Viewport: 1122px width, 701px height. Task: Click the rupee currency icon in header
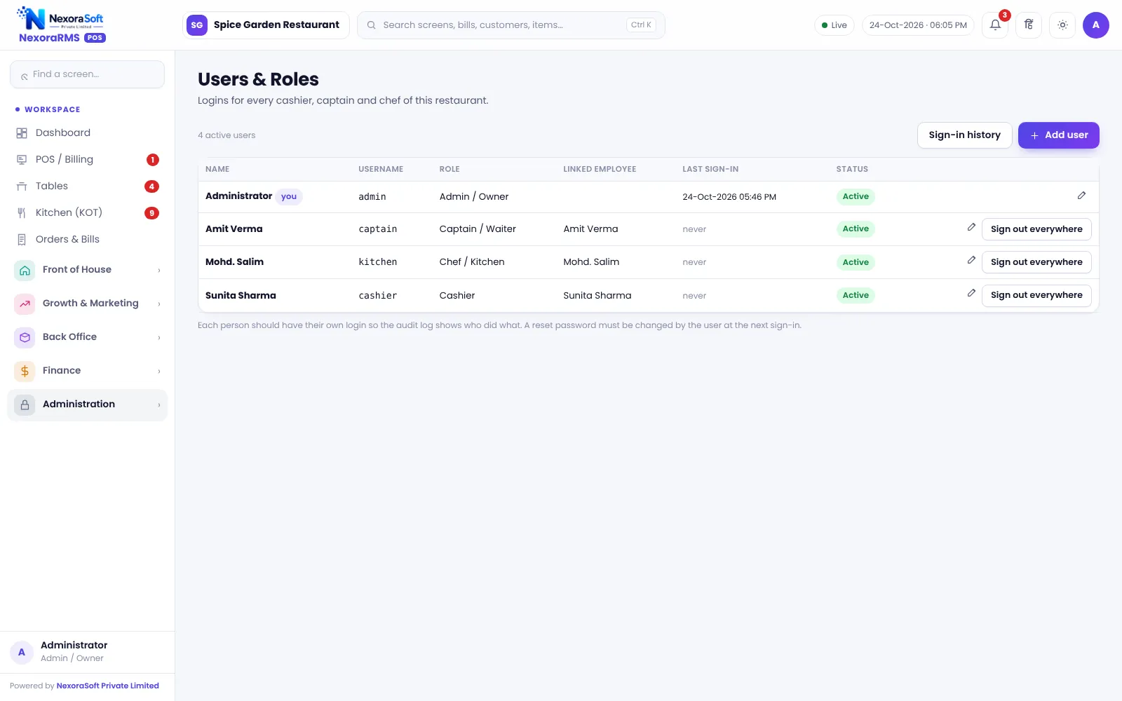click(x=1029, y=25)
